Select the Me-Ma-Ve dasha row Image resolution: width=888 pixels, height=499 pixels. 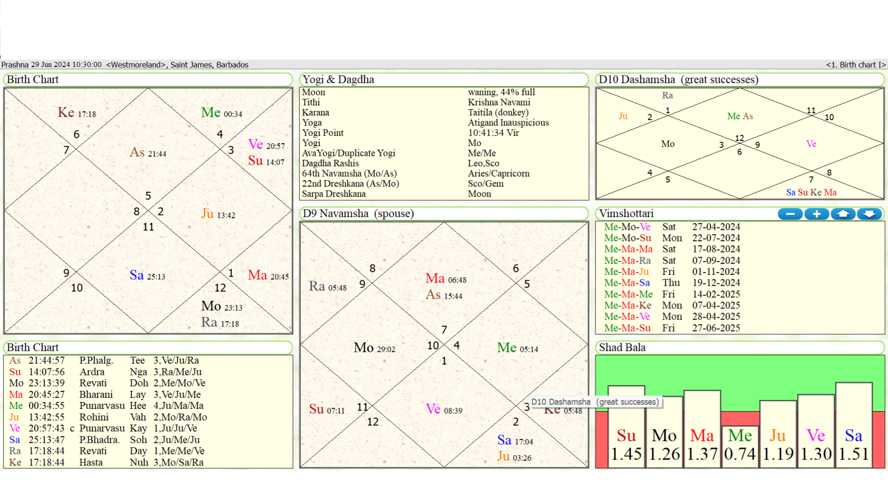pos(672,316)
